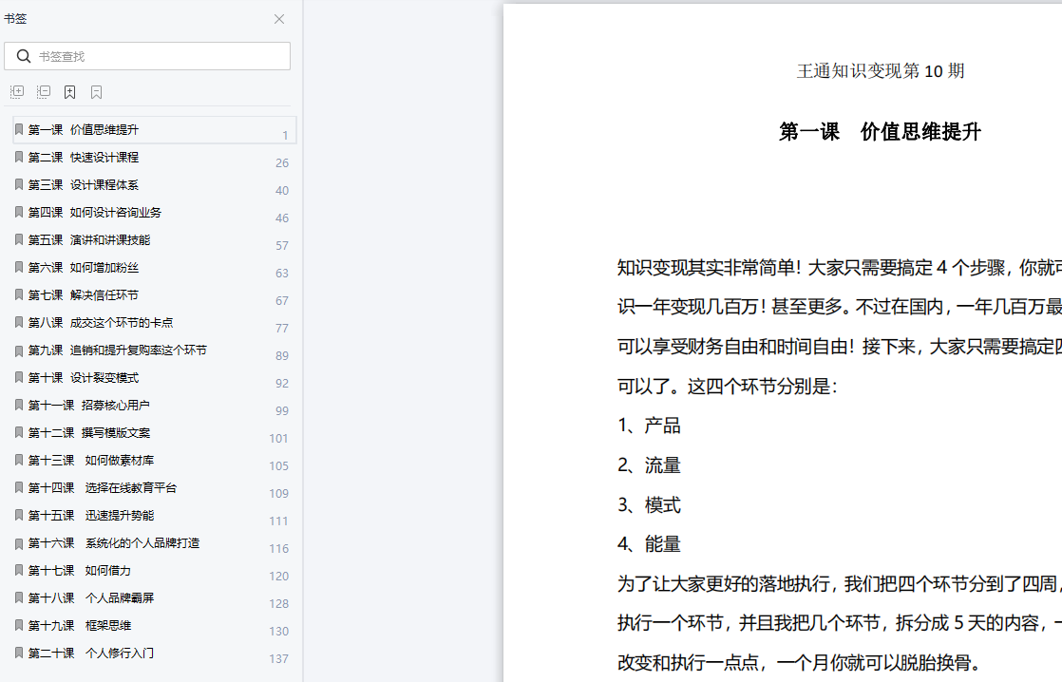This screenshot has width=1062, height=682.
Task: Open bookmark 第五课 演讲和讲课技能
Action: (155, 239)
